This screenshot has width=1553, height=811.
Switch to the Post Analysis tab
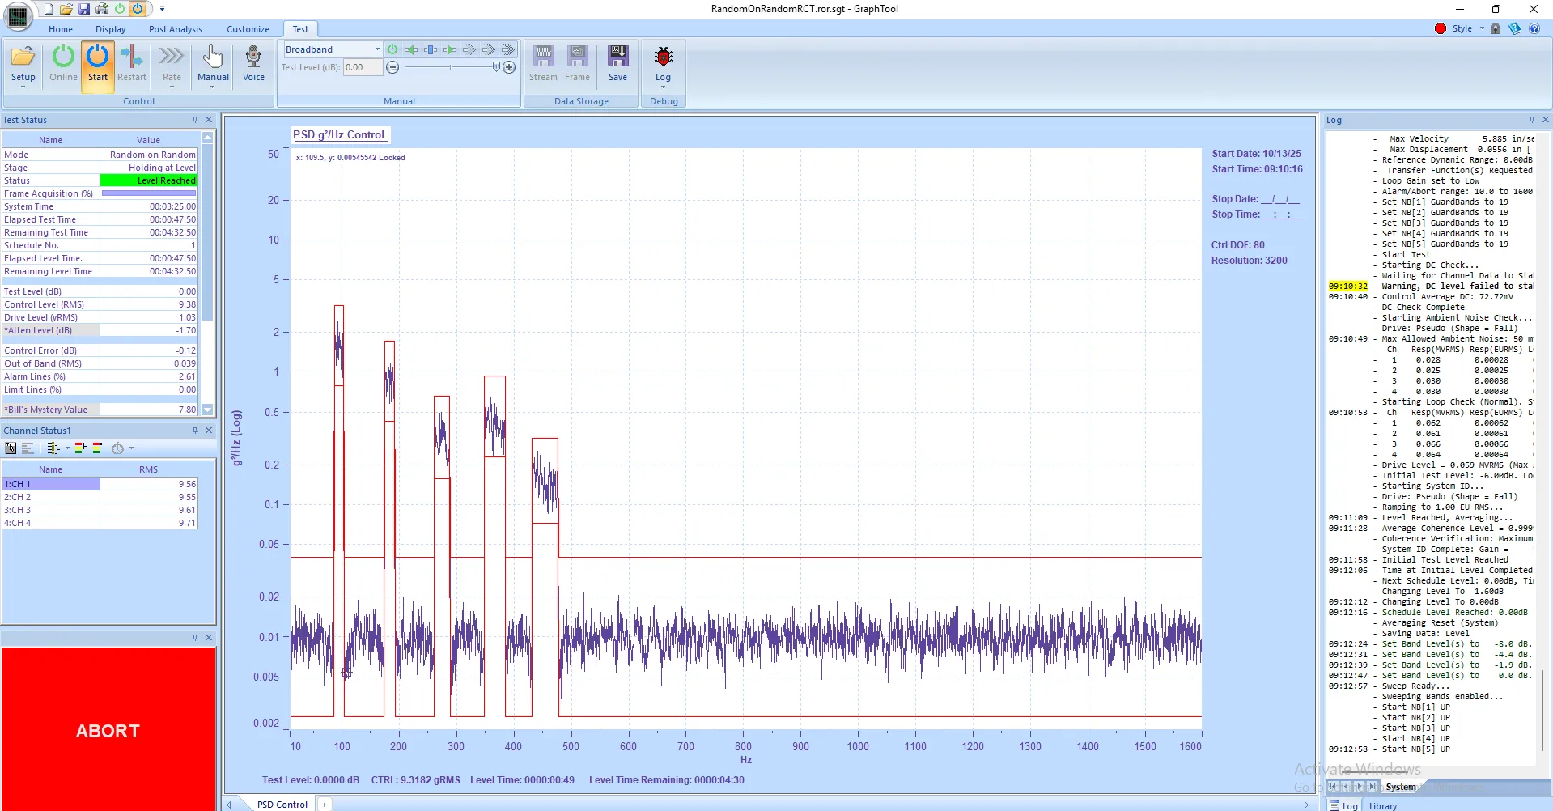(x=175, y=28)
